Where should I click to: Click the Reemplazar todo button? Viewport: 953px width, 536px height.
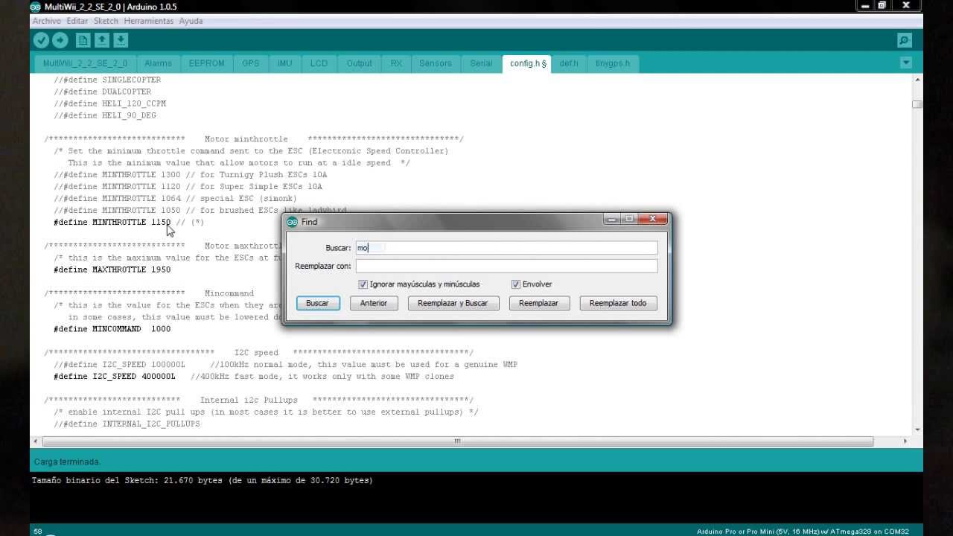coord(618,303)
